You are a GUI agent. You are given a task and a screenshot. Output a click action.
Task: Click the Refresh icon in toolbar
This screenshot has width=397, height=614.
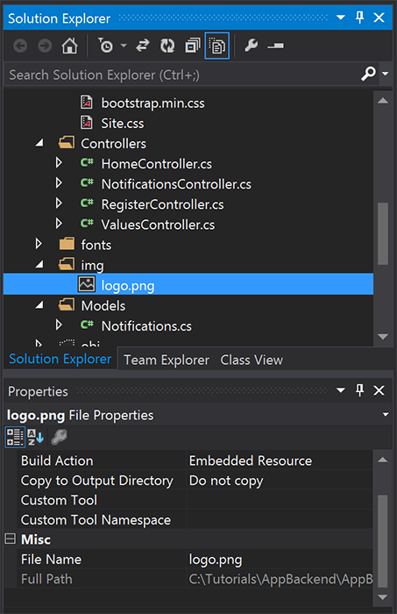click(x=167, y=46)
